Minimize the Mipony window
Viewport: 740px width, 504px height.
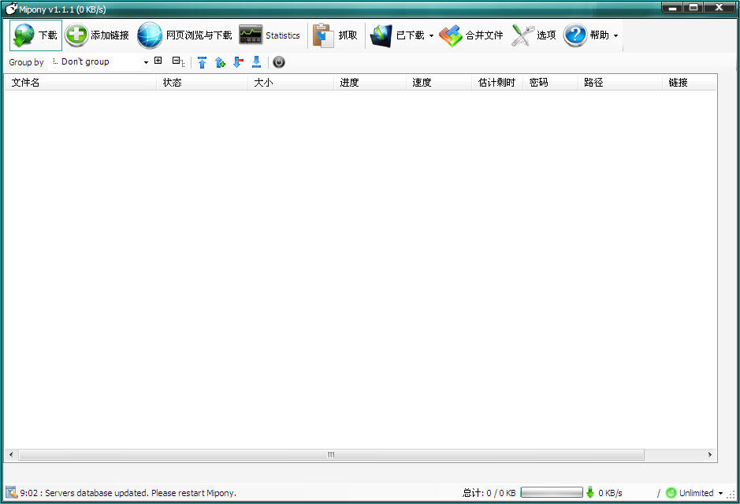point(672,8)
